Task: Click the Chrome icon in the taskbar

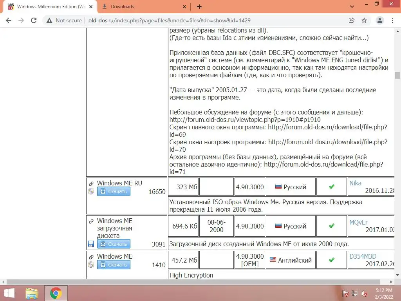Action: click(56, 293)
